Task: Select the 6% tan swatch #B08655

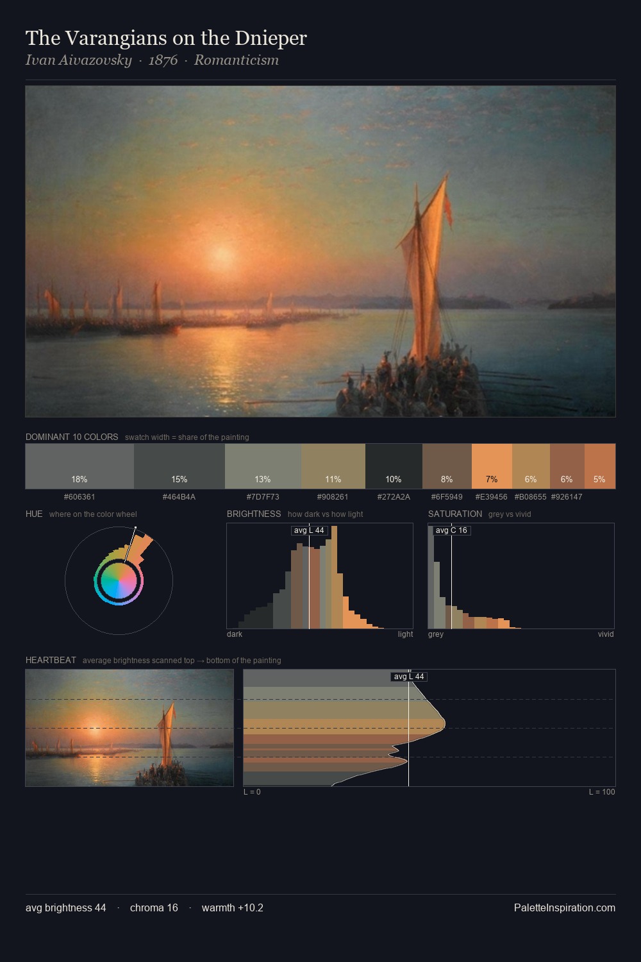Action: pos(531,466)
